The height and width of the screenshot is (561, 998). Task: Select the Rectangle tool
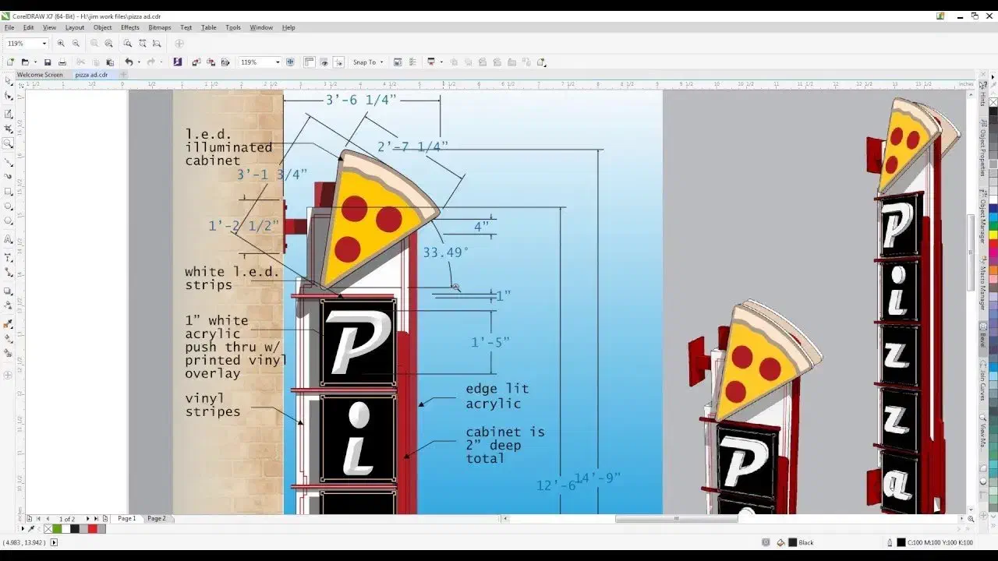tap(9, 192)
